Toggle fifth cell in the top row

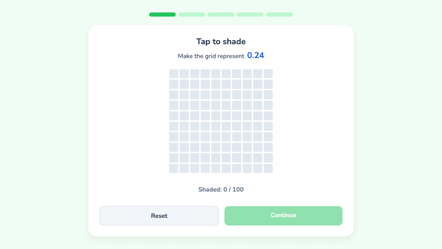point(216,74)
